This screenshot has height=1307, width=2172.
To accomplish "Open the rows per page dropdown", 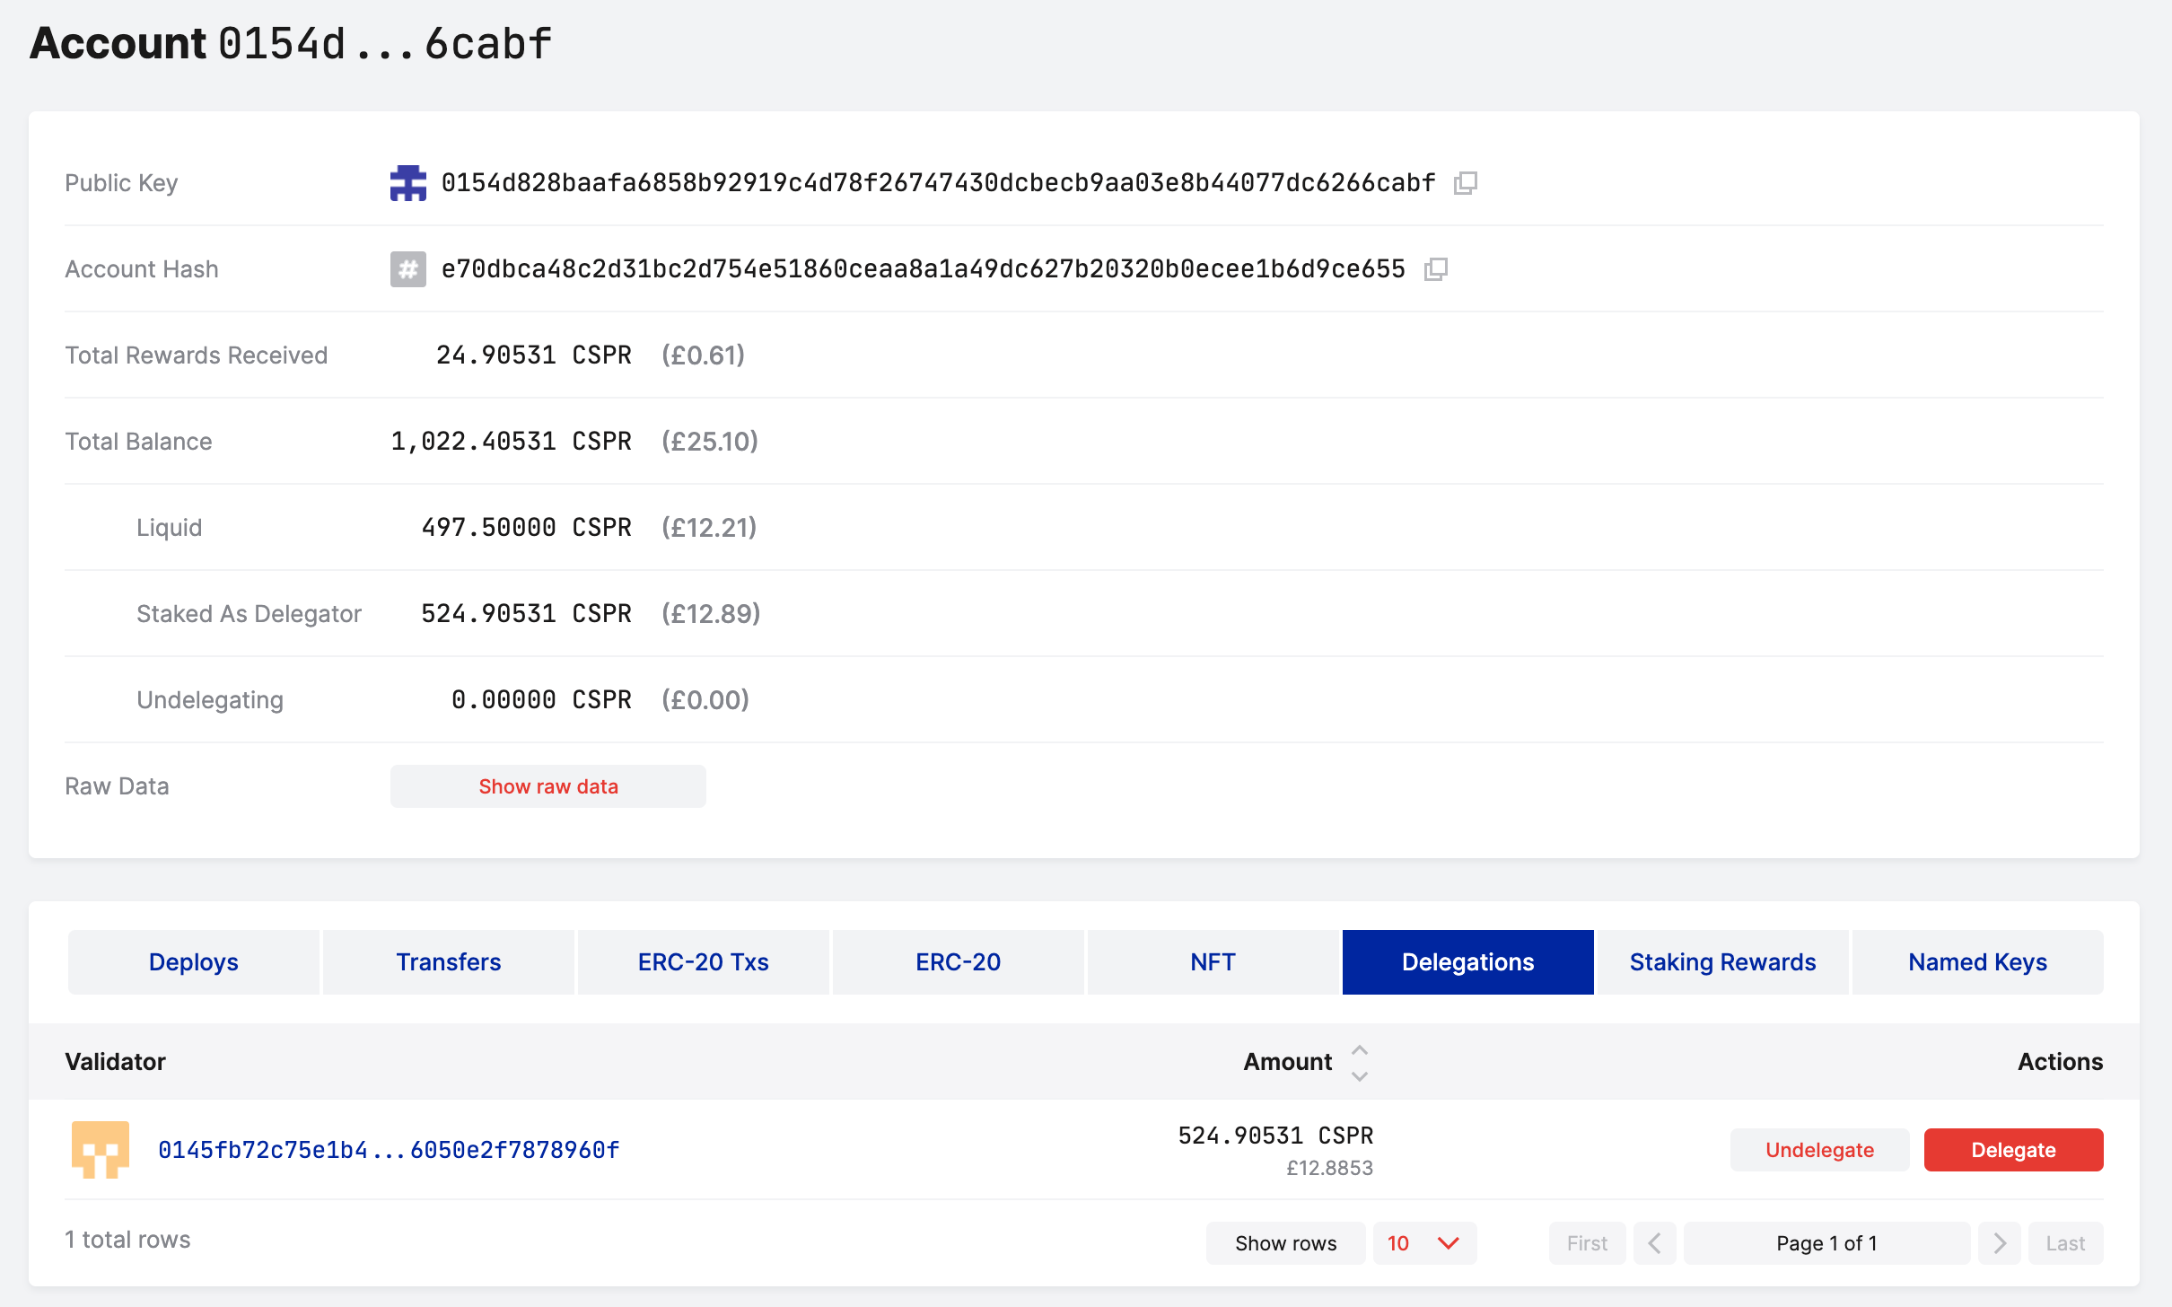I will pyautogui.click(x=1423, y=1243).
